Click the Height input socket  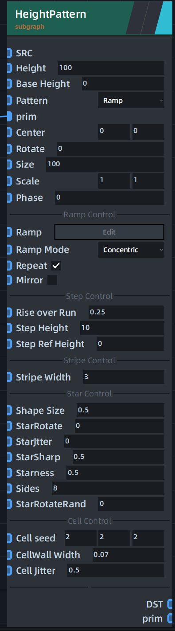(x=9, y=68)
